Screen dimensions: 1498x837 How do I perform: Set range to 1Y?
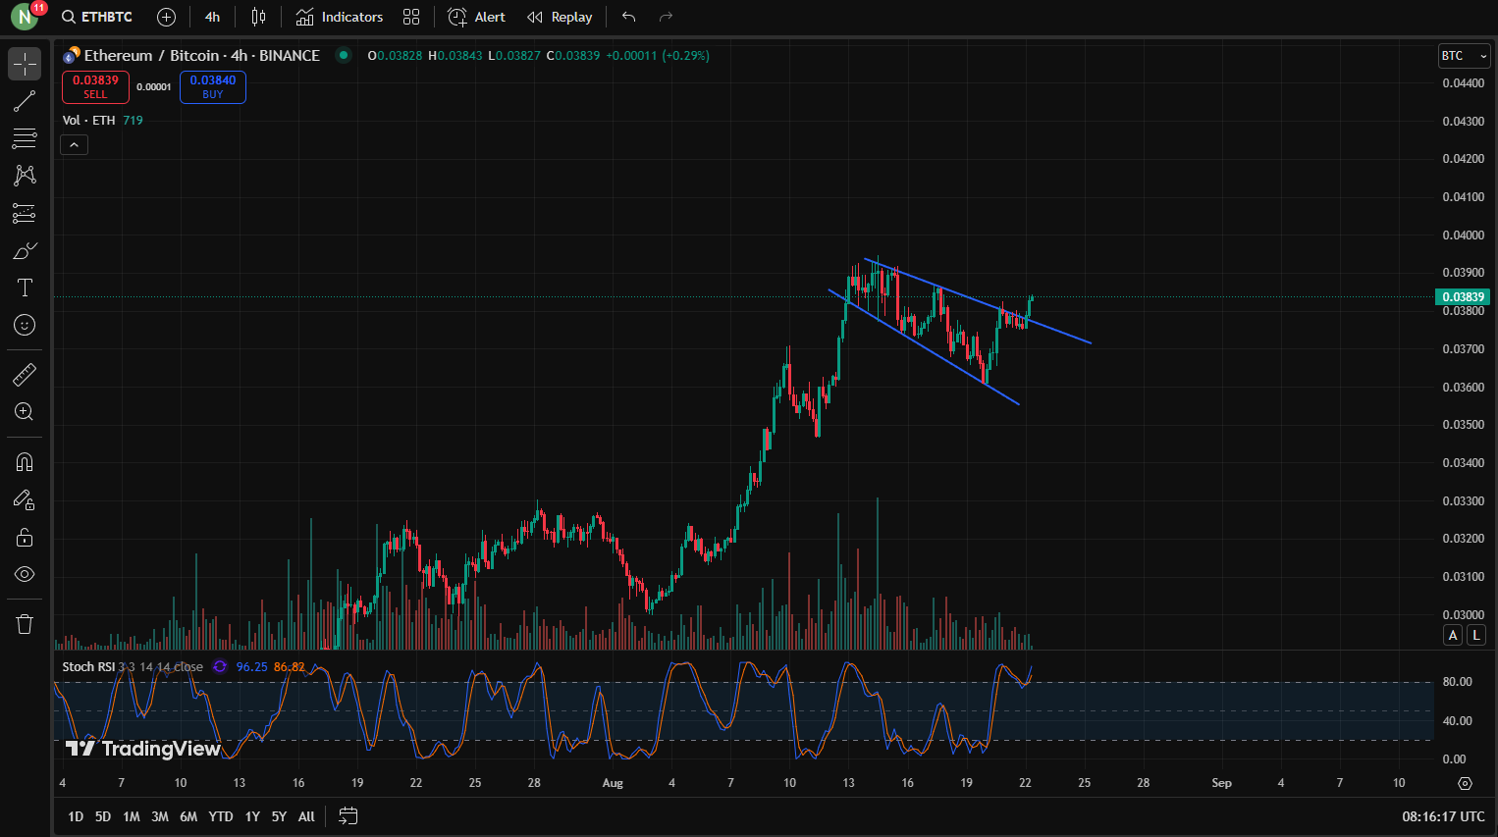click(x=252, y=816)
